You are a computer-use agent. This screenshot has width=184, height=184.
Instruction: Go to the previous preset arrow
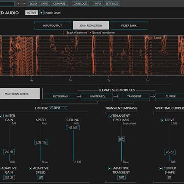19,4
